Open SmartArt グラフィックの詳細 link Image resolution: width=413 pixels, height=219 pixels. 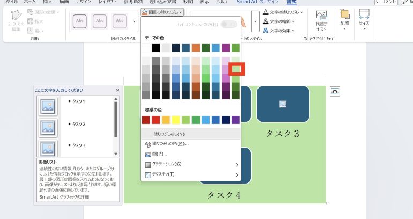[64, 197]
